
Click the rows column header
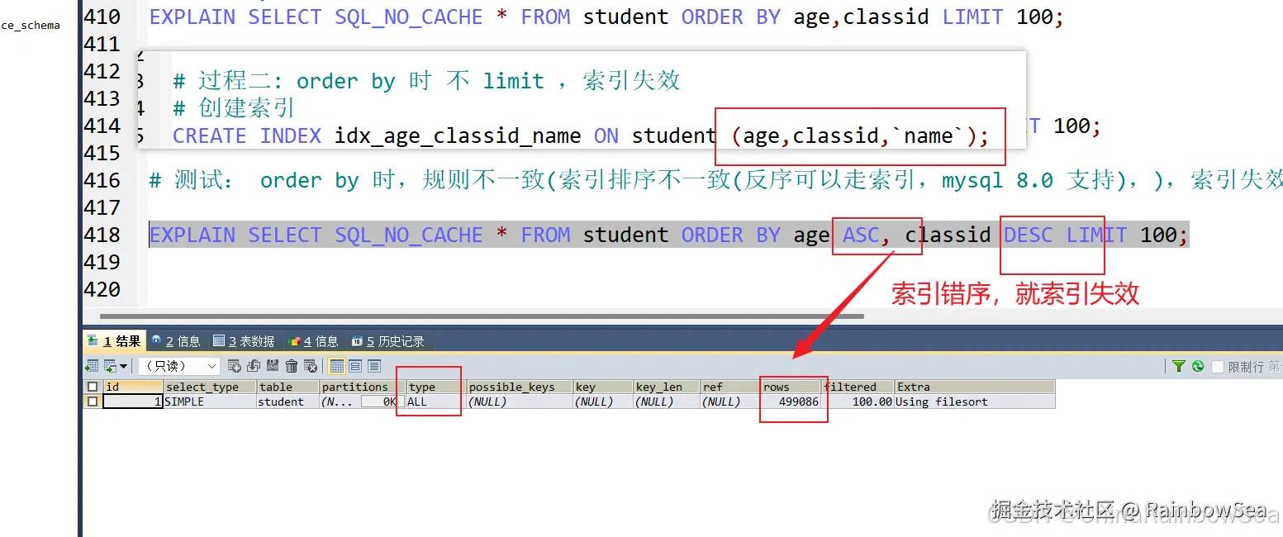coord(791,387)
